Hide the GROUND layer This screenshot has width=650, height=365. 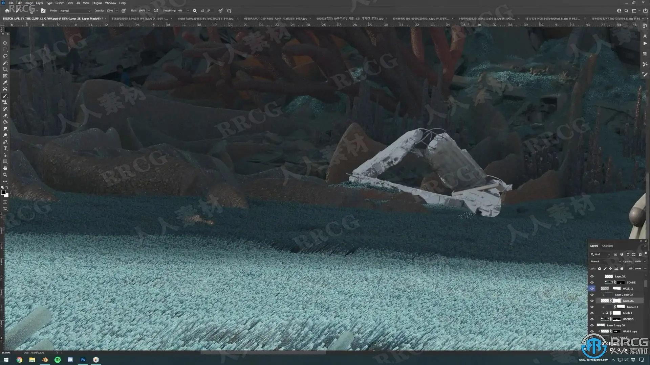point(592,319)
